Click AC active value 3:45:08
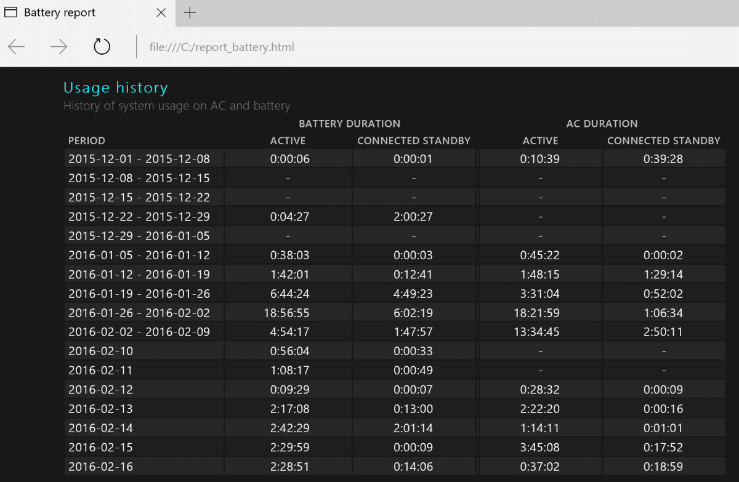739x482 pixels. pos(540,448)
